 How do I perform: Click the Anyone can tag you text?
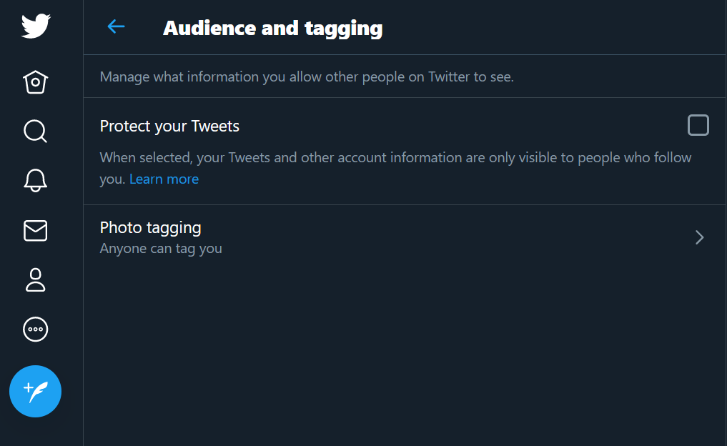tap(160, 248)
